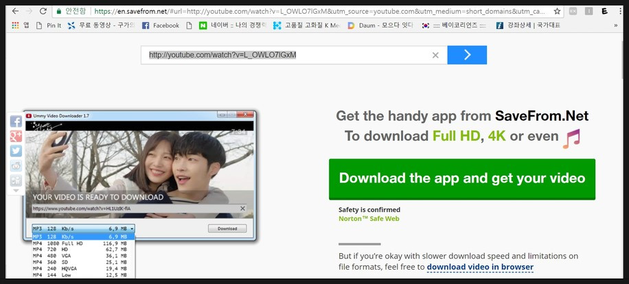Open the MP3 128 Kb/s format dropdown
The image size is (629, 284).
point(84,228)
